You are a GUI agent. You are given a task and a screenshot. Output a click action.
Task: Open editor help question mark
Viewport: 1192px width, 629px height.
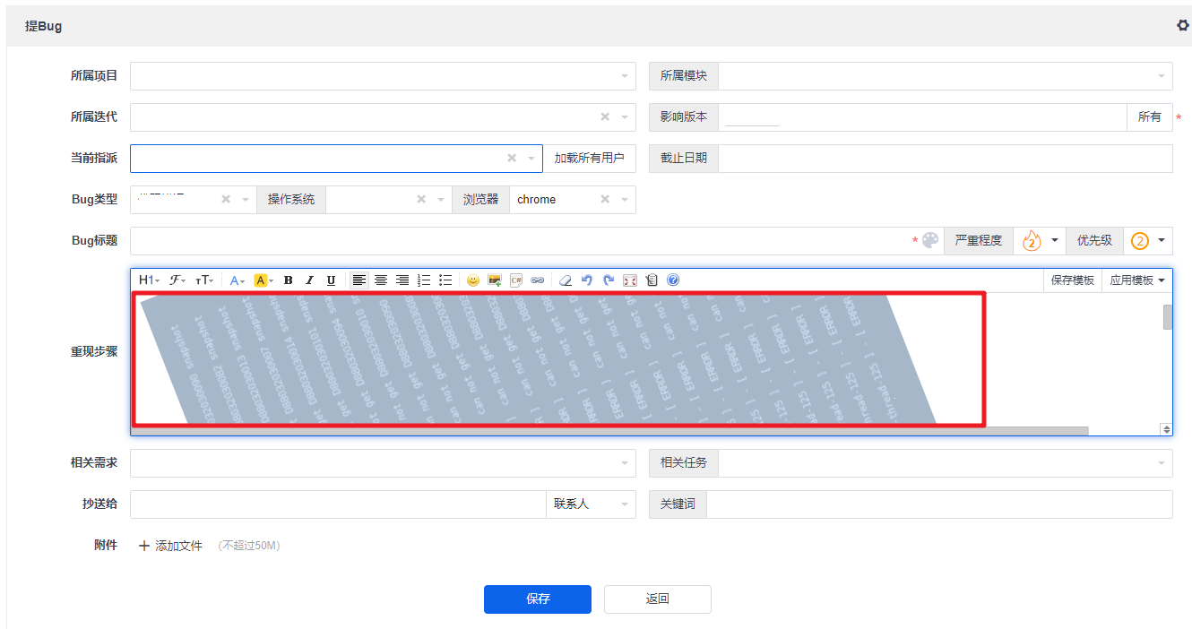[673, 280]
